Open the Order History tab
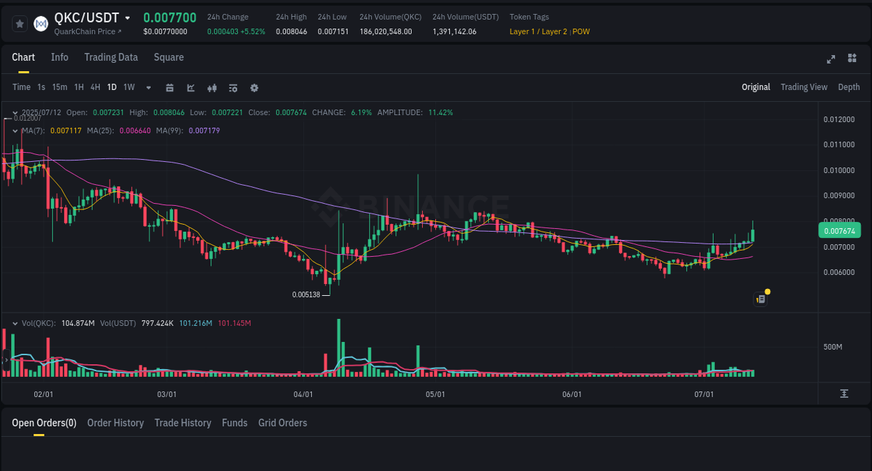872x471 pixels. [x=115, y=423]
